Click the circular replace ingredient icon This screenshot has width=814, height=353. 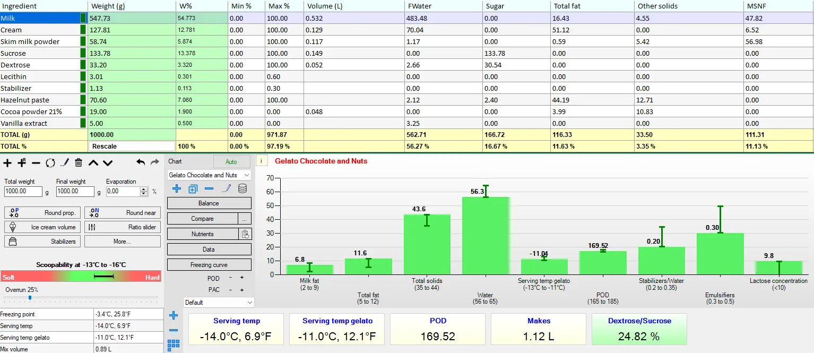click(50, 163)
